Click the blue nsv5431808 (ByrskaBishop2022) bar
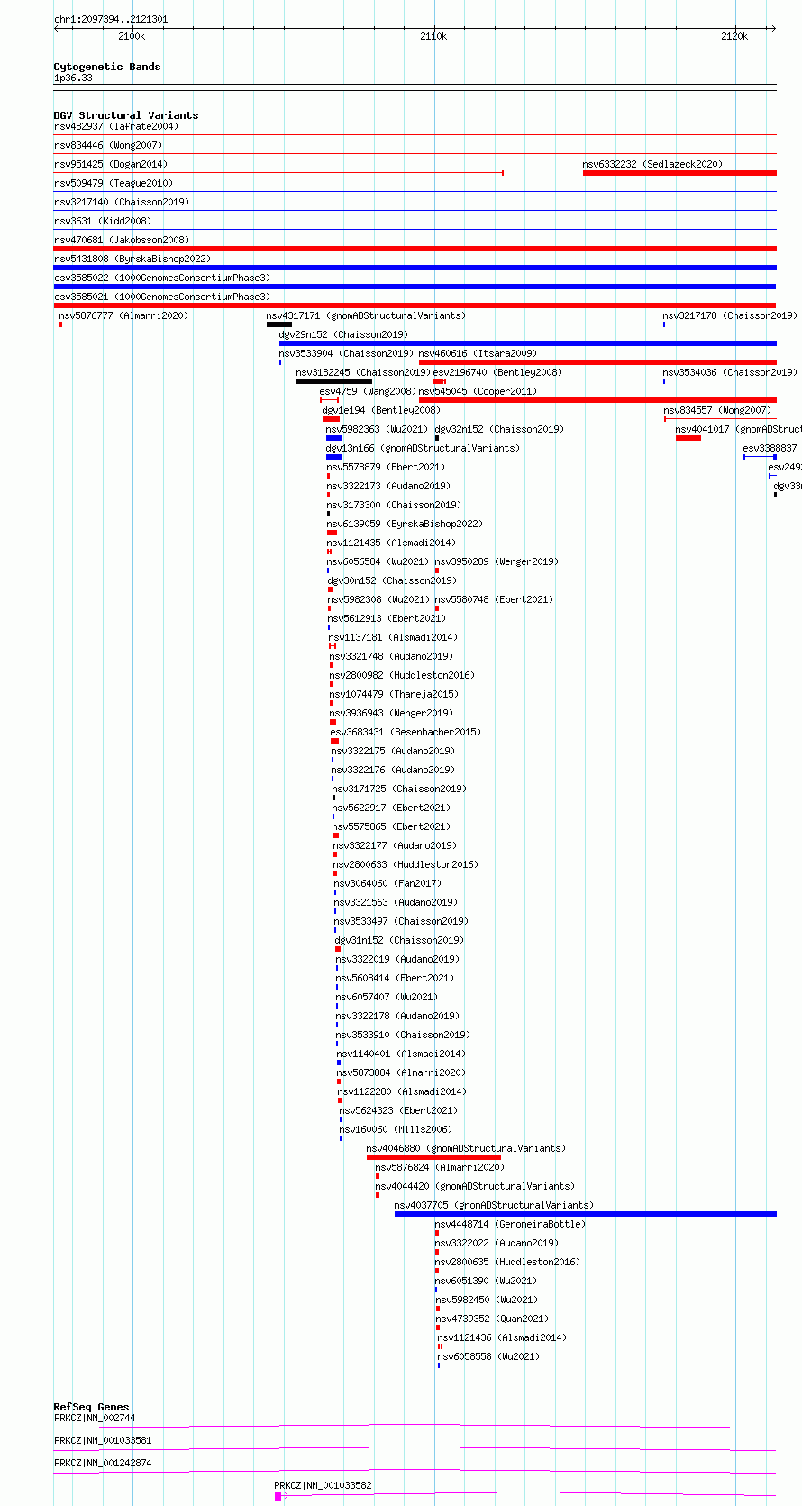This screenshot has width=802, height=1506. tap(415, 268)
